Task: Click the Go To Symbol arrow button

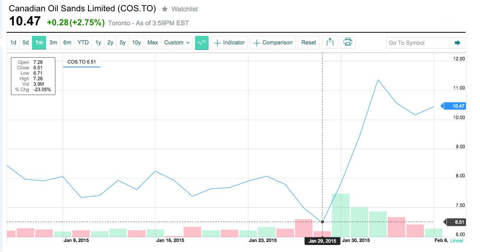Action: (x=457, y=43)
